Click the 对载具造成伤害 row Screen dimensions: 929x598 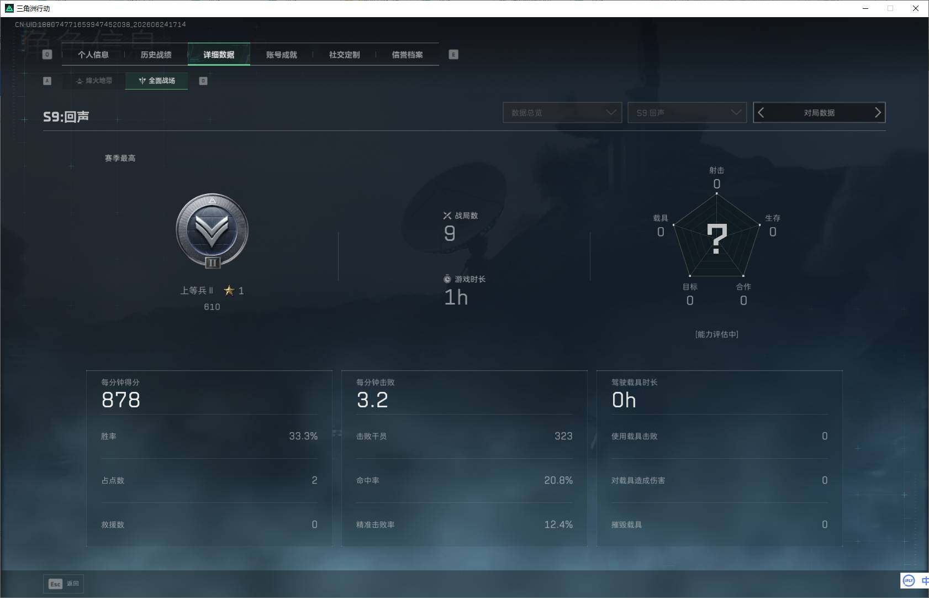pos(720,480)
